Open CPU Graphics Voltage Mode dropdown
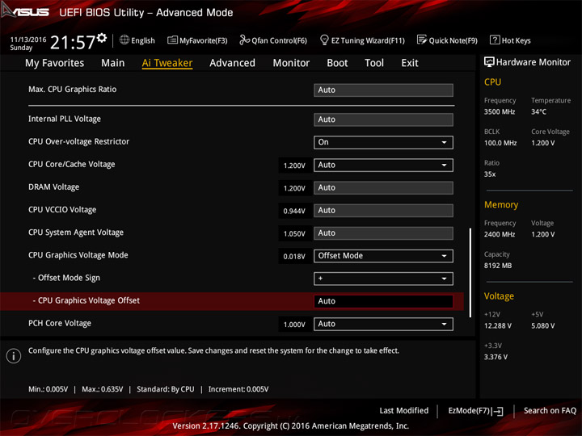582x436 pixels. [383, 256]
